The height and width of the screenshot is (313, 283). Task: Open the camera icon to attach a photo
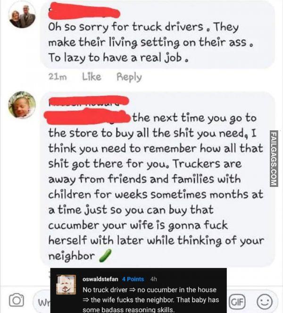(x=17, y=300)
